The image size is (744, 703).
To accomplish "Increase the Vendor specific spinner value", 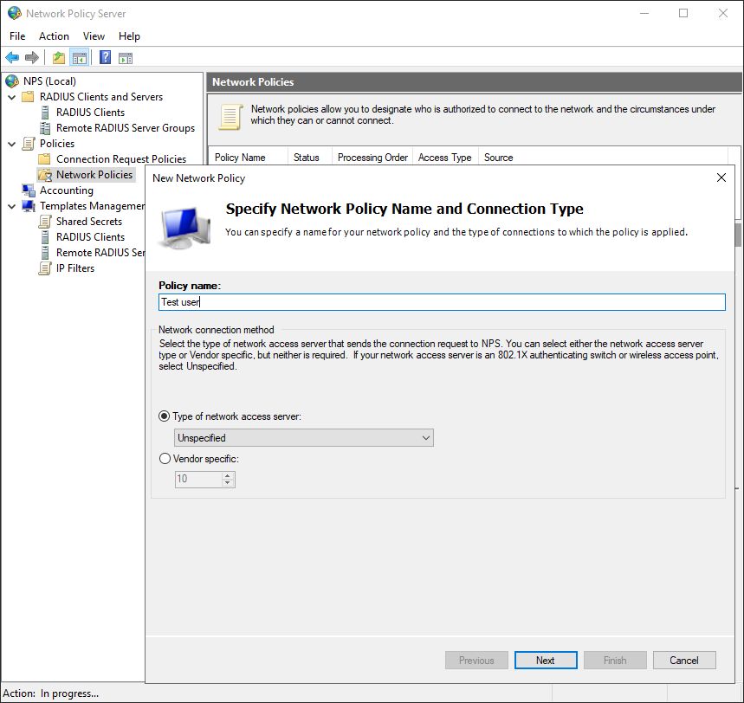I will (x=228, y=475).
